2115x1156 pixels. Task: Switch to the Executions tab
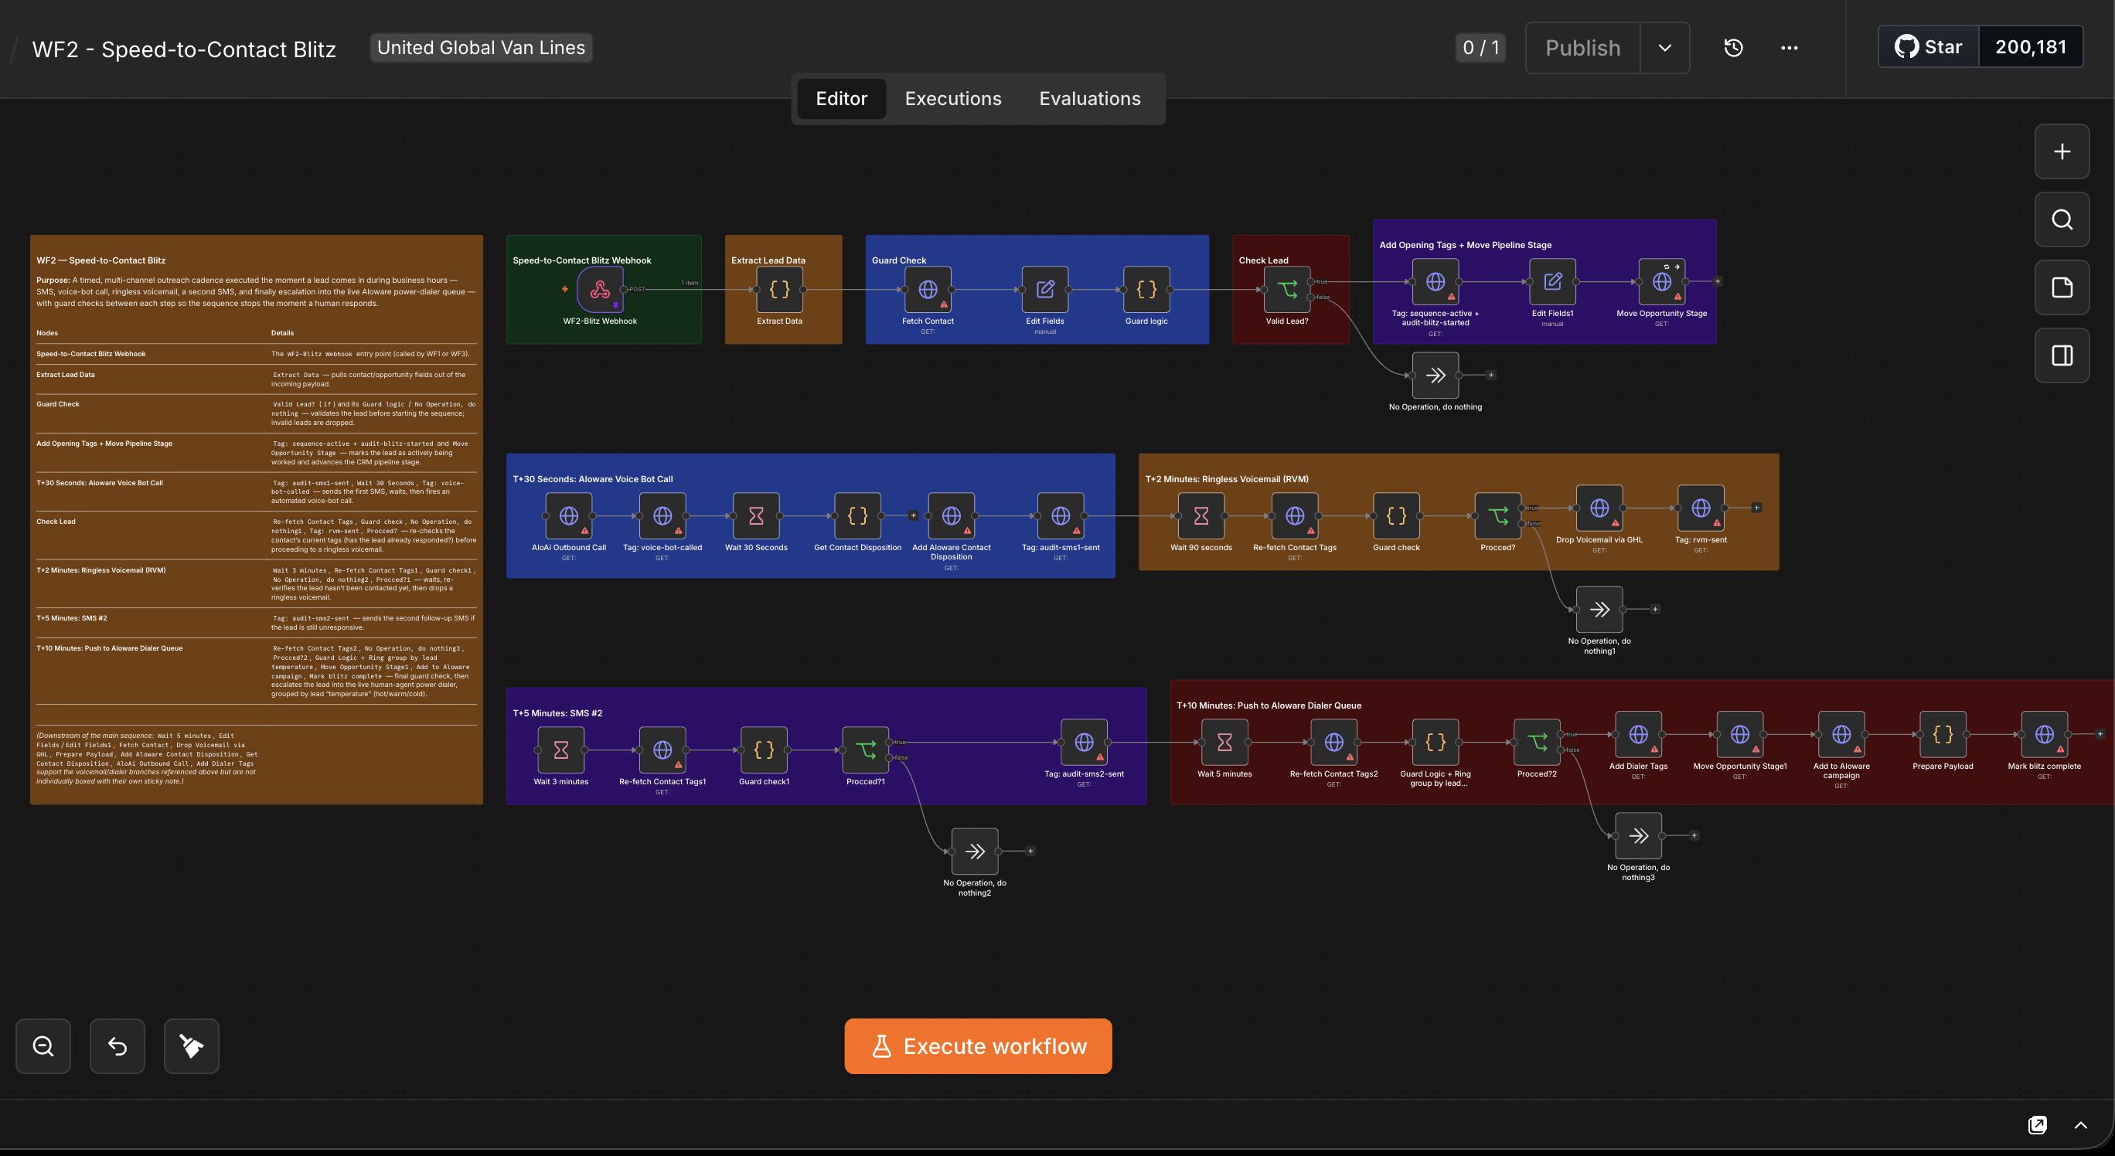pyautogui.click(x=952, y=98)
